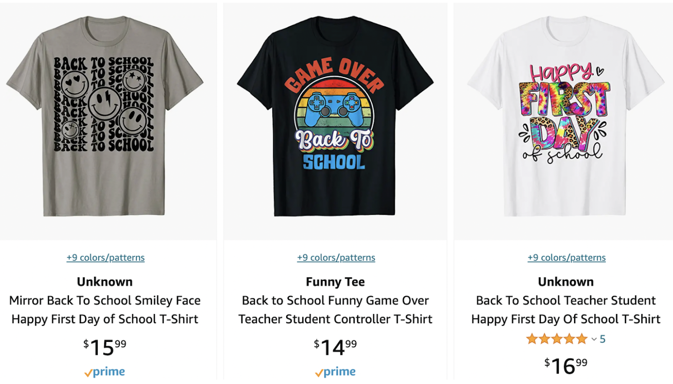Click the $15.99 price
Screen dimensions: 673x384
coord(105,348)
